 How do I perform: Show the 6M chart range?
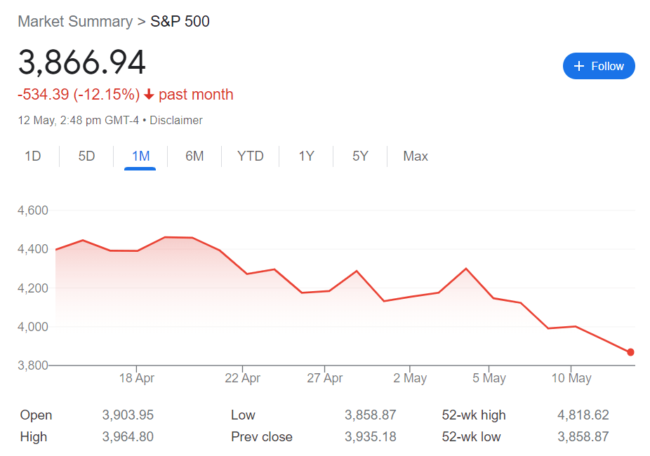194,156
